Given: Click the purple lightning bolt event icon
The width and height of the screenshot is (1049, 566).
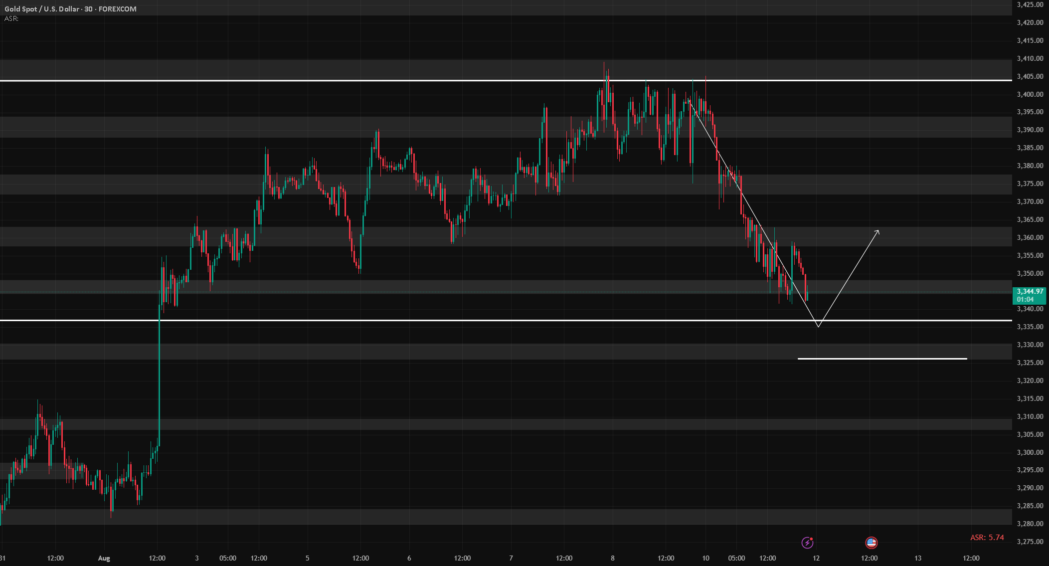Looking at the screenshot, I should pyautogui.click(x=807, y=543).
